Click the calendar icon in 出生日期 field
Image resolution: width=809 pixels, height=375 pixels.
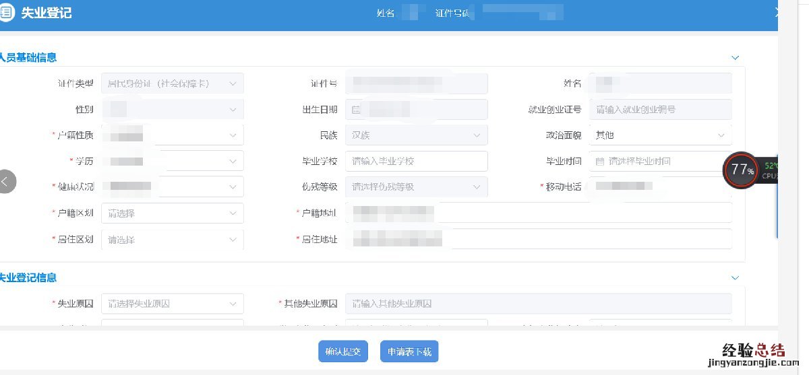click(x=356, y=110)
